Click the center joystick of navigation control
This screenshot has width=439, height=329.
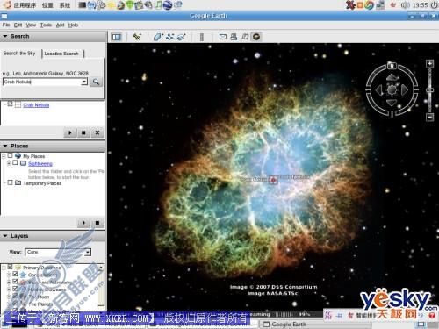point(392,89)
